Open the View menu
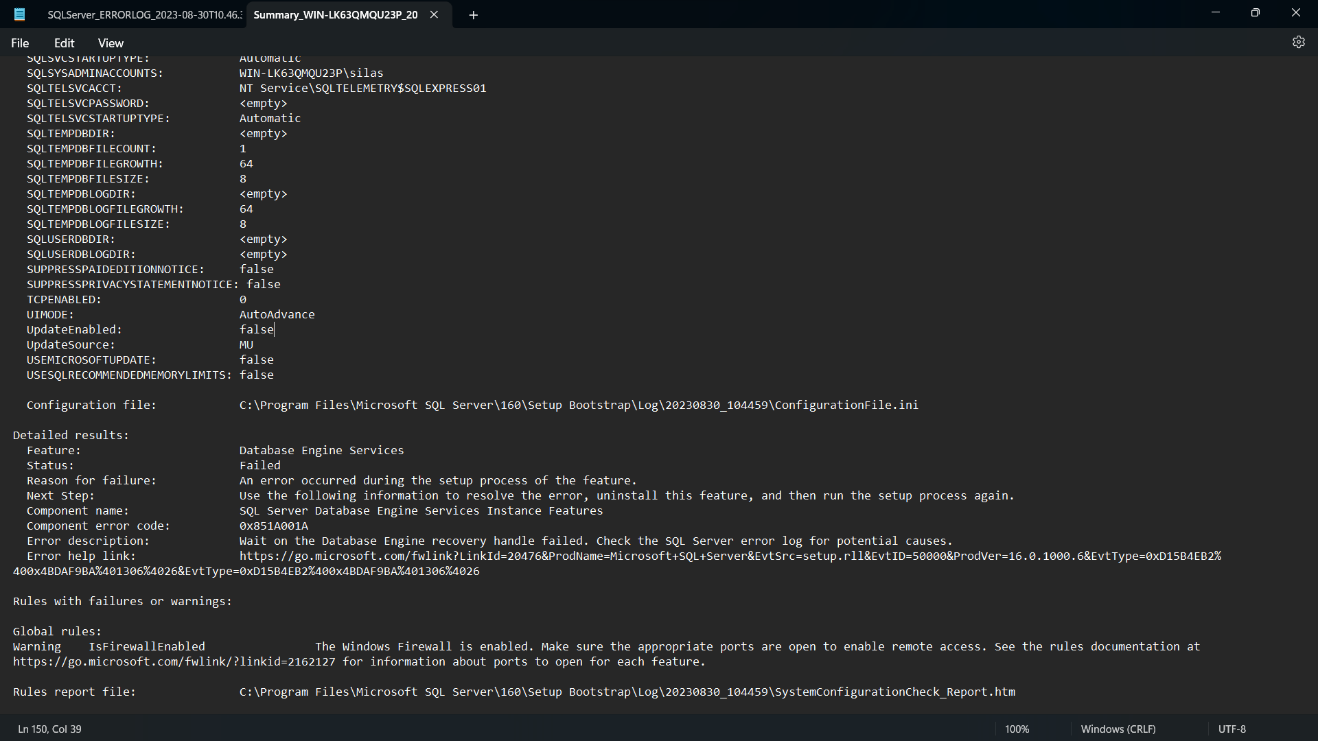This screenshot has width=1318, height=741. tap(111, 43)
